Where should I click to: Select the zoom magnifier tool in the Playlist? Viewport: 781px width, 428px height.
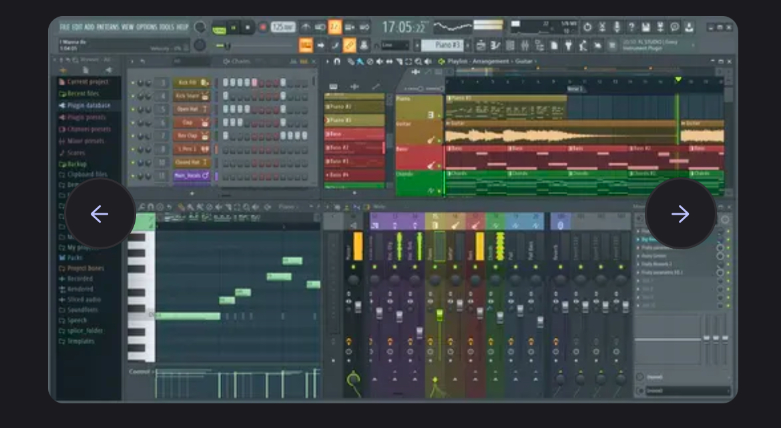[x=418, y=61]
